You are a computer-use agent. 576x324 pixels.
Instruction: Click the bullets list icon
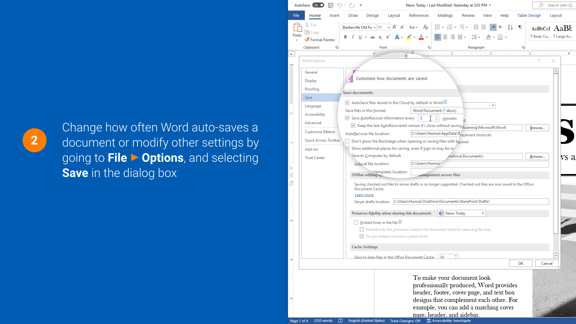[x=437, y=27]
